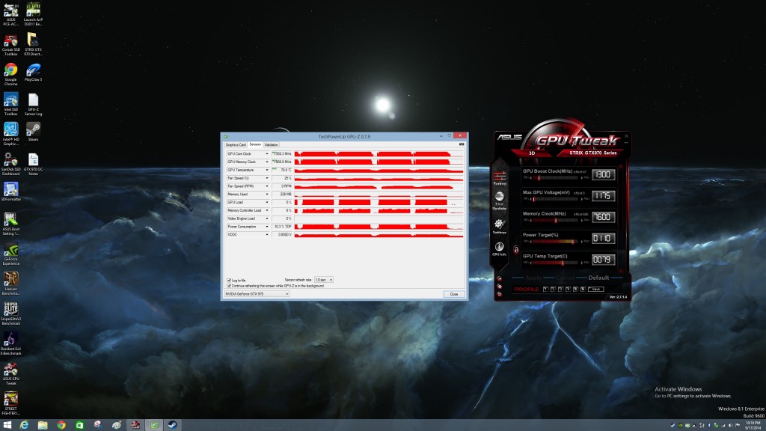766x431 pixels.
Task: Expand Fan Speed (RPM) sensor dropdown
Action: pos(267,186)
